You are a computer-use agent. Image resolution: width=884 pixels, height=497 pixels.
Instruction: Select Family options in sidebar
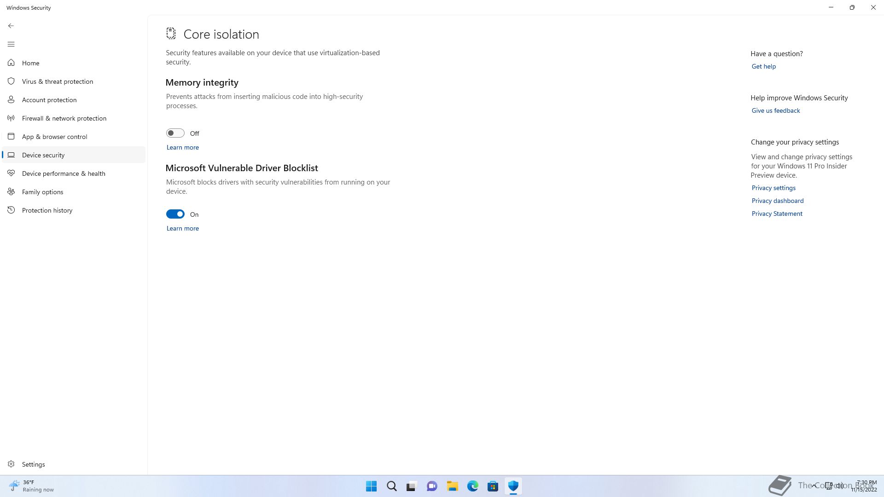(74, 191)
